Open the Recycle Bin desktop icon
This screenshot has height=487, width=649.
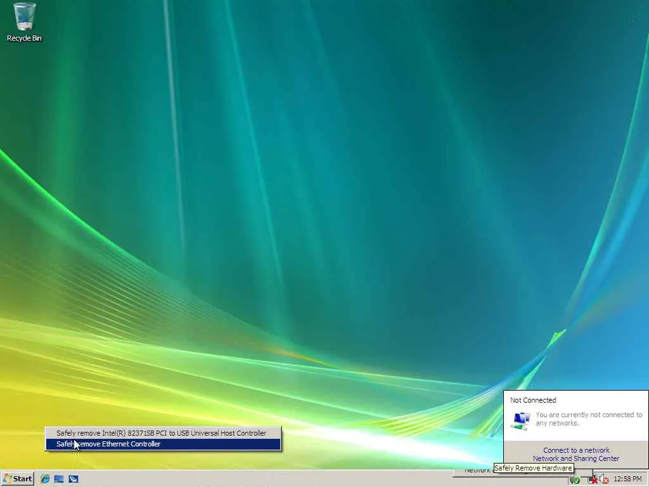24,22
